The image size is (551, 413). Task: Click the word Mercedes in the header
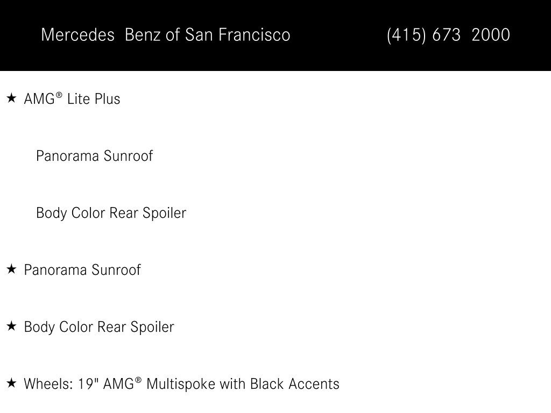click(77, 35)
